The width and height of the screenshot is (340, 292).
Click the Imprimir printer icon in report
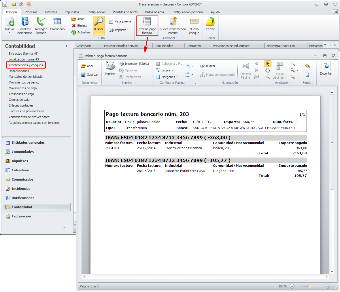110,67
